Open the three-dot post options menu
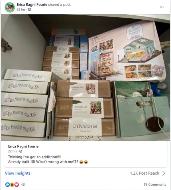The image size is (171, 190). click(x=162, y=7)
